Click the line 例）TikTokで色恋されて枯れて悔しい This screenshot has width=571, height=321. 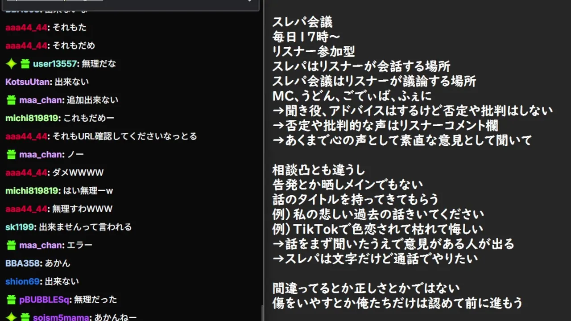(378, 229)
